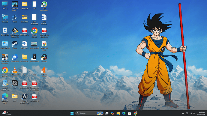Select the AE-300D zip folder

(25, 58)
